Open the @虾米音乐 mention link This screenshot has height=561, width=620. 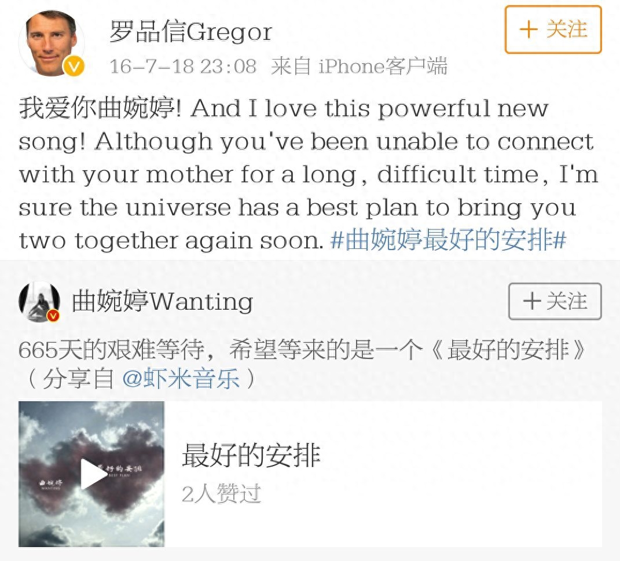[181, 379]
